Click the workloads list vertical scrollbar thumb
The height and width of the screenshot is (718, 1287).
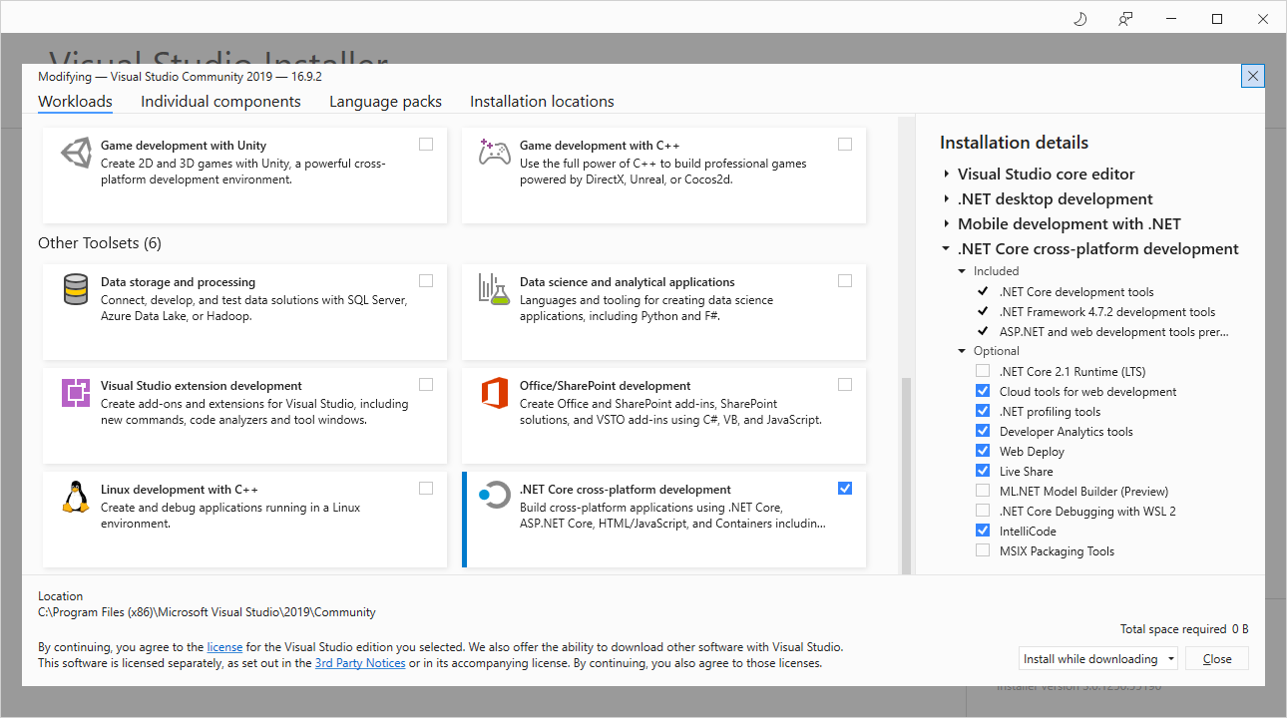tap(907, 476)
